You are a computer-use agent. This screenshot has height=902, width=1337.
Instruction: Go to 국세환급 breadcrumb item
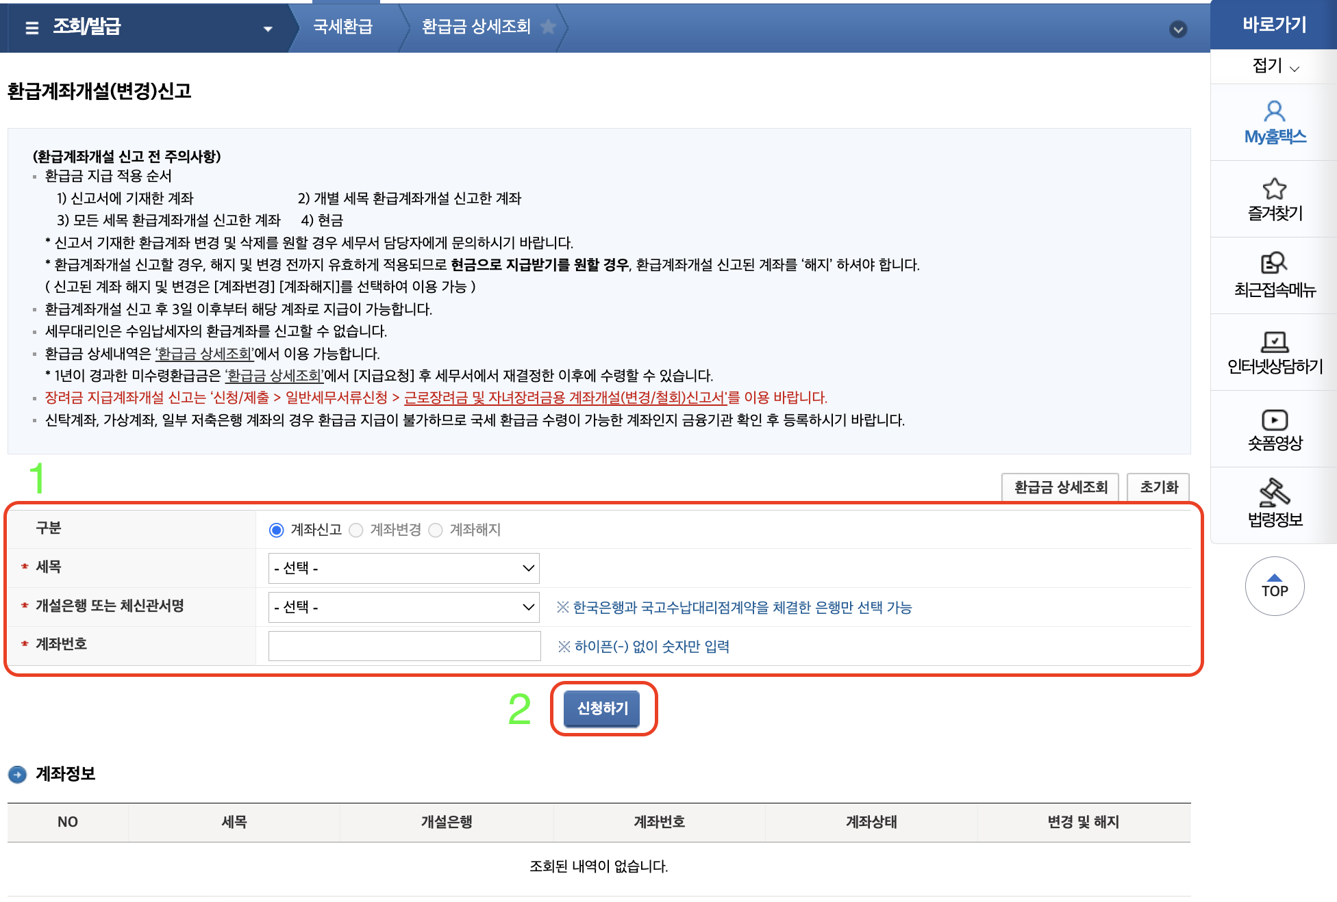click(x=342, y=27)
